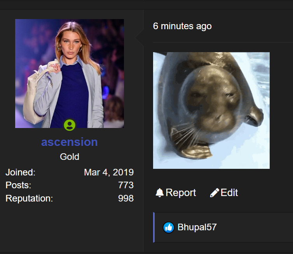Click the Reputation value 998
The image size is (293, 254).
click(x=126, y=198)
